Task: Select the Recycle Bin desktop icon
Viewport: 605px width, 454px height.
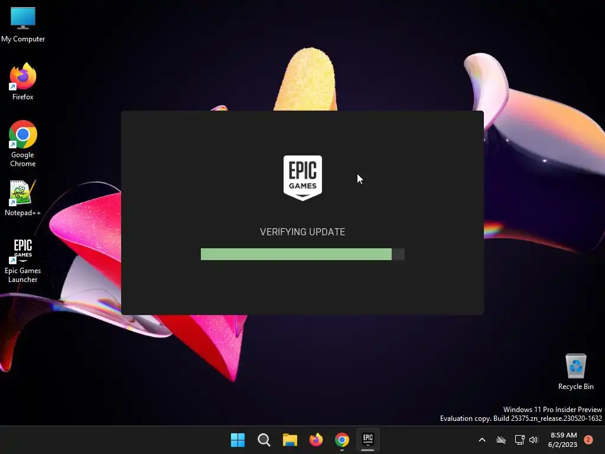Action: [x=575, y=371]
